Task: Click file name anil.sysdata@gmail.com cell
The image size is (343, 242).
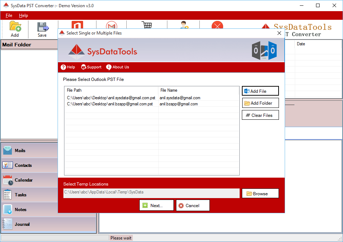Action: (x=180, y=98)
